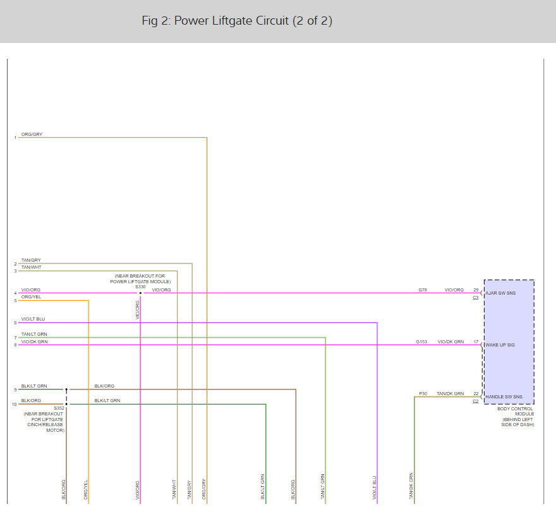Click the S330 splice dot on the VIO/ORG wire
Image resolution: width=556 pixels, height=521 pixels.
click(x=140, y=293)
